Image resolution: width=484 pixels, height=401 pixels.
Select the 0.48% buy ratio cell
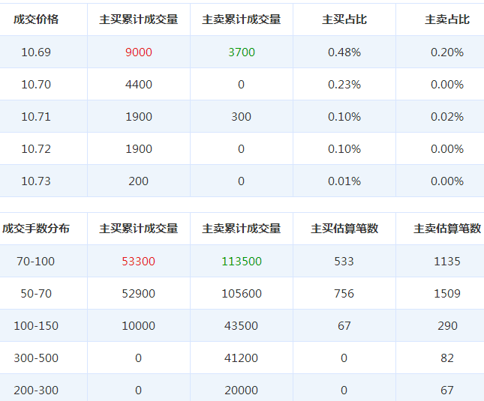point(344,52)
